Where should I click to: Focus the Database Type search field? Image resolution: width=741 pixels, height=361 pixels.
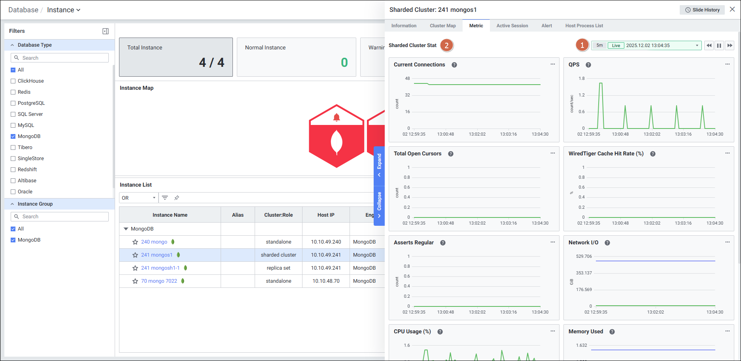click(x=60, y=58)
